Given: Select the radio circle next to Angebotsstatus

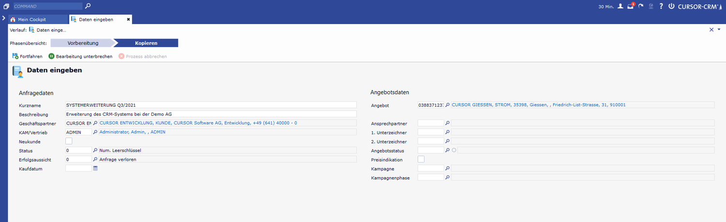Looking at the screenshot, I should pyautogui.click(x=454, y=151).
